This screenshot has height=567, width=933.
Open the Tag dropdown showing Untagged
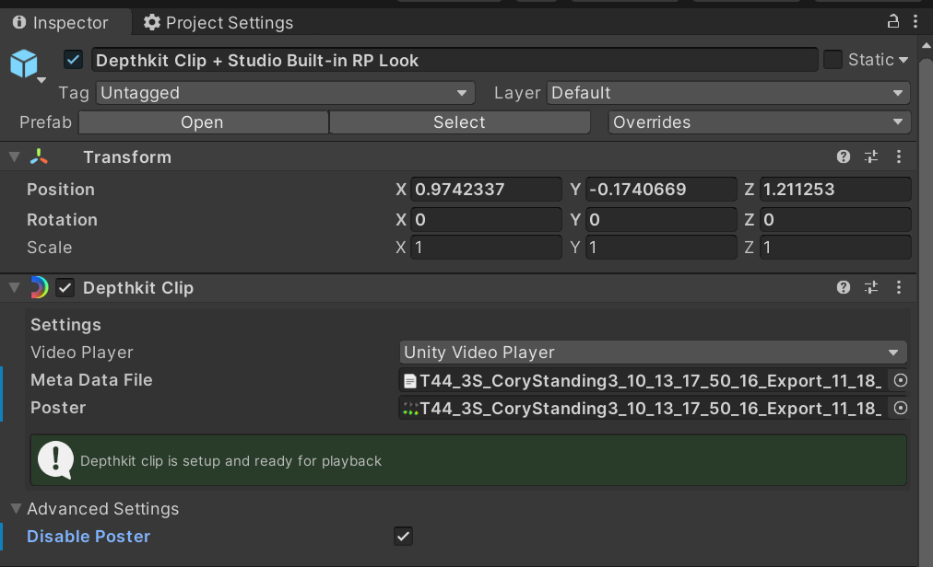click(285, 93)
